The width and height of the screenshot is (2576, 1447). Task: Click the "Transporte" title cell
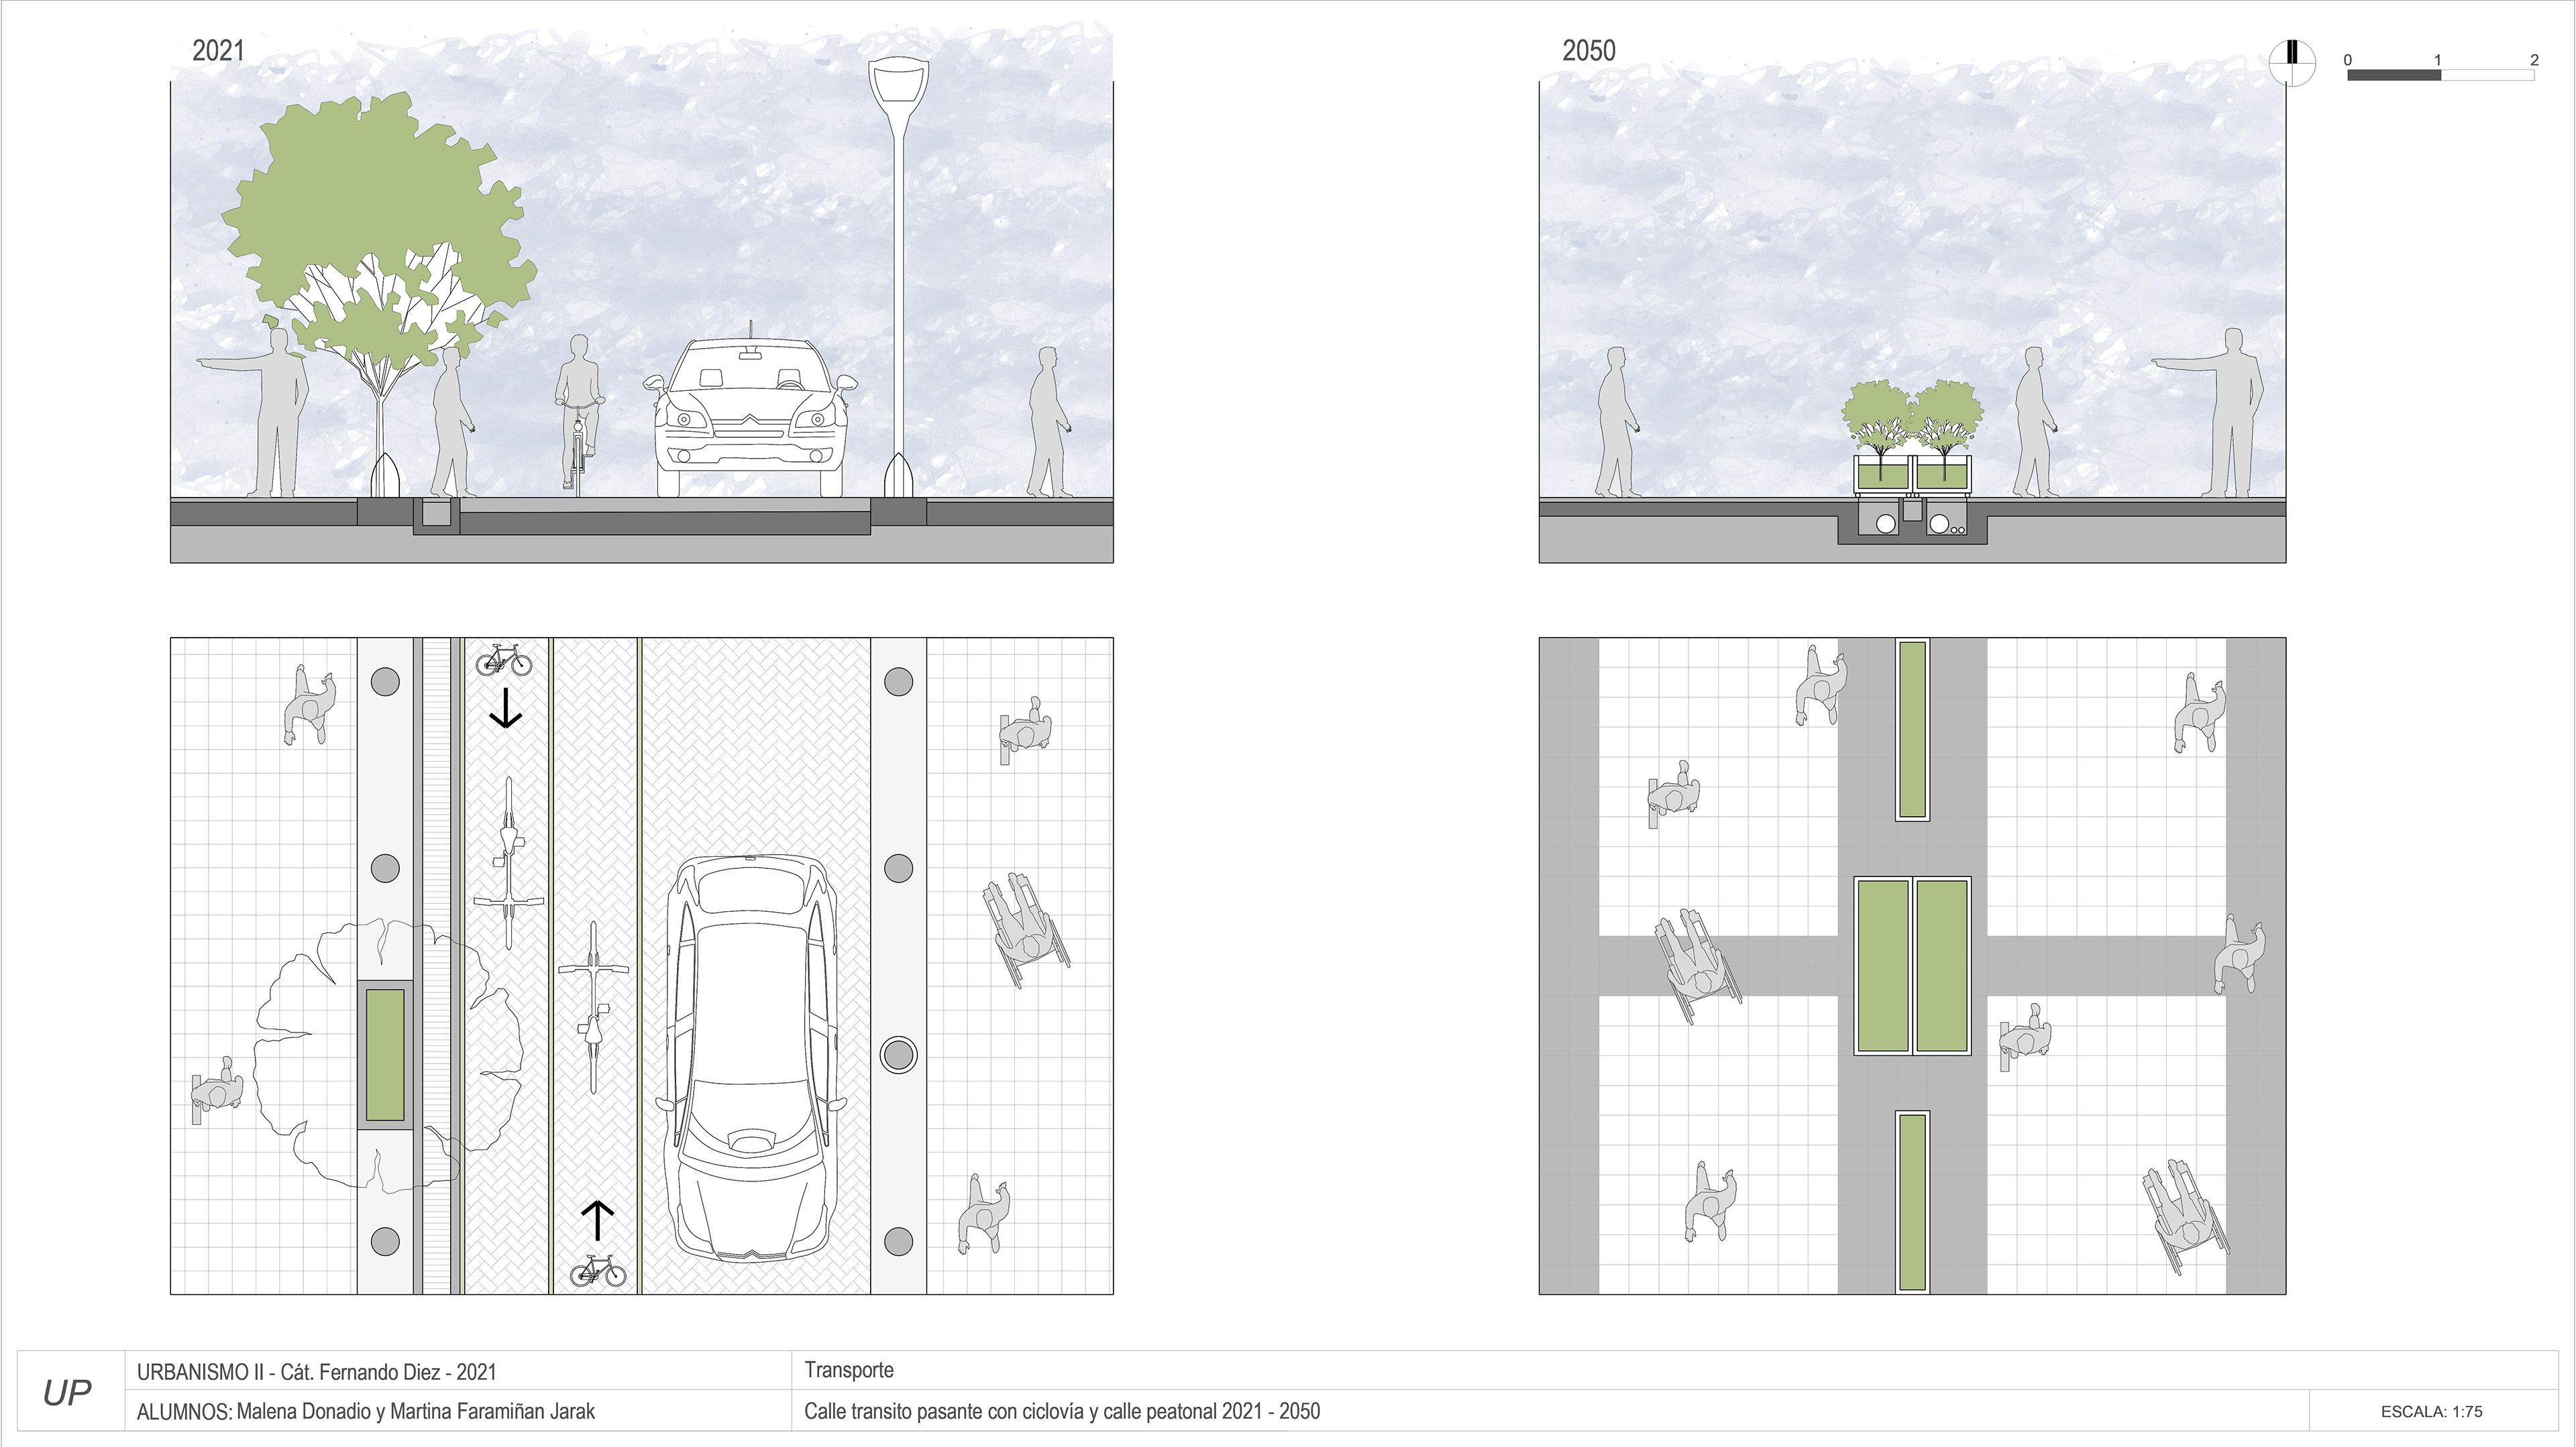(x=849, y=1370)
